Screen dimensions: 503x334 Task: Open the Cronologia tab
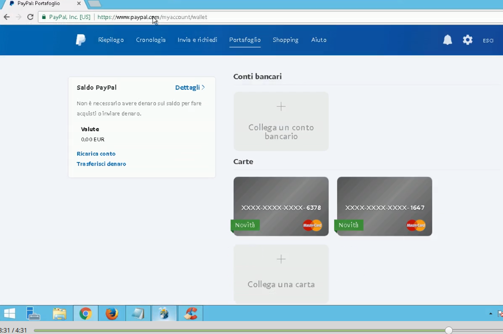click(x=151, y=40)
